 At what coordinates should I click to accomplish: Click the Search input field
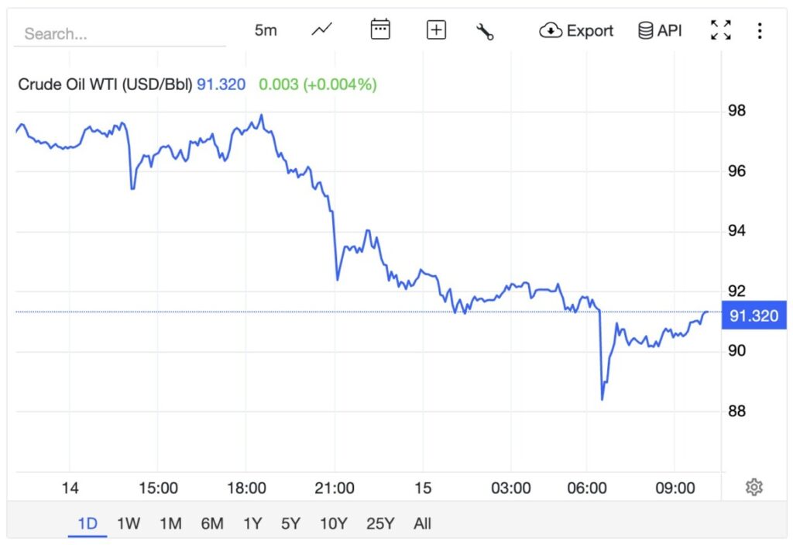pyautogui.click(x=120, y=34)
